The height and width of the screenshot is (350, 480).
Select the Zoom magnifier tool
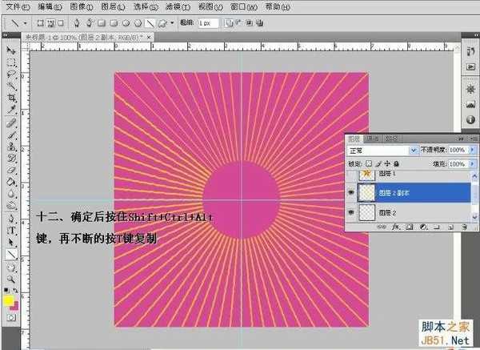11,280
